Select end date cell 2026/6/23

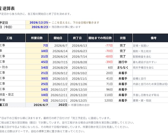(x=77, y=51)
